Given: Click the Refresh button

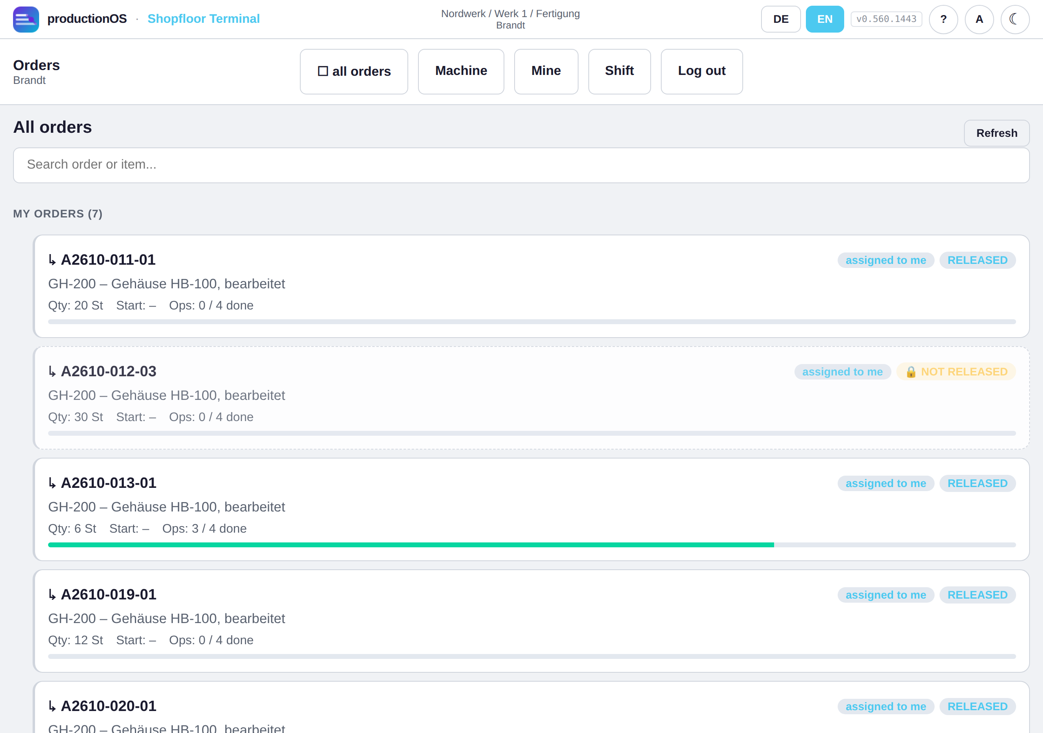Looking at the screenshot, I should pyautogui.click(x=997, y=133).
